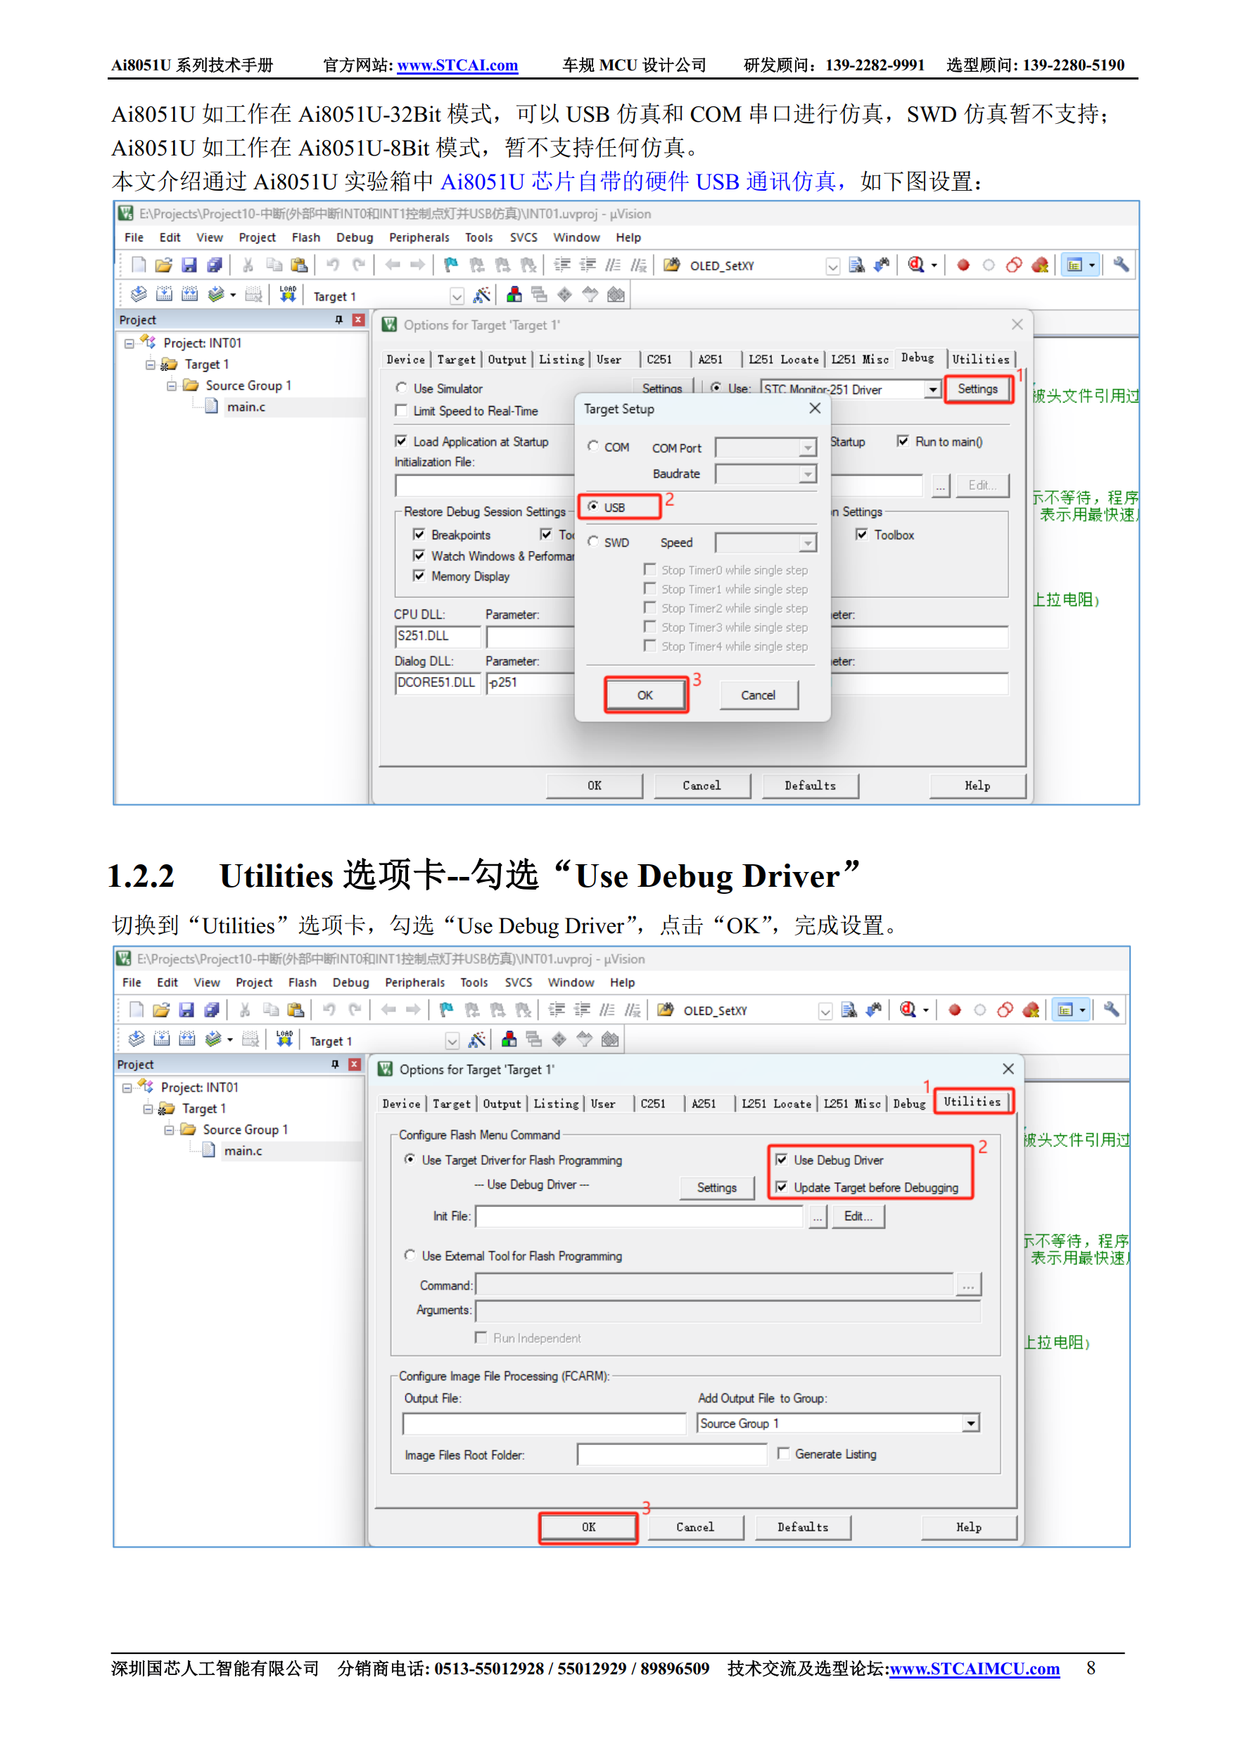
Task: Open Project menu in lower µVision window
Action: pyautogui.click(x=255, y=982)
